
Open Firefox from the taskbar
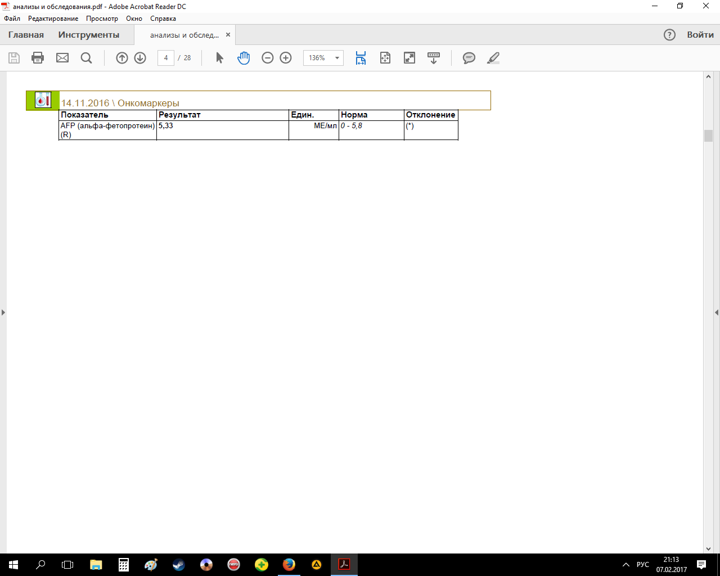(289, 565)
